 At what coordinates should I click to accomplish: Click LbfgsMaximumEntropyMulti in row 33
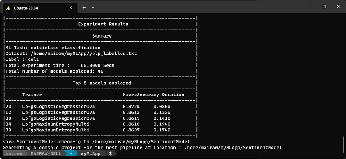coord(56,130)
